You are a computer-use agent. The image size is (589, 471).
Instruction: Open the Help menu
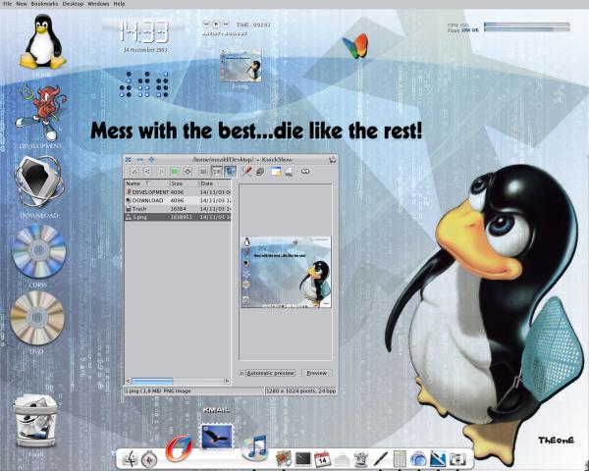(119, 4)
